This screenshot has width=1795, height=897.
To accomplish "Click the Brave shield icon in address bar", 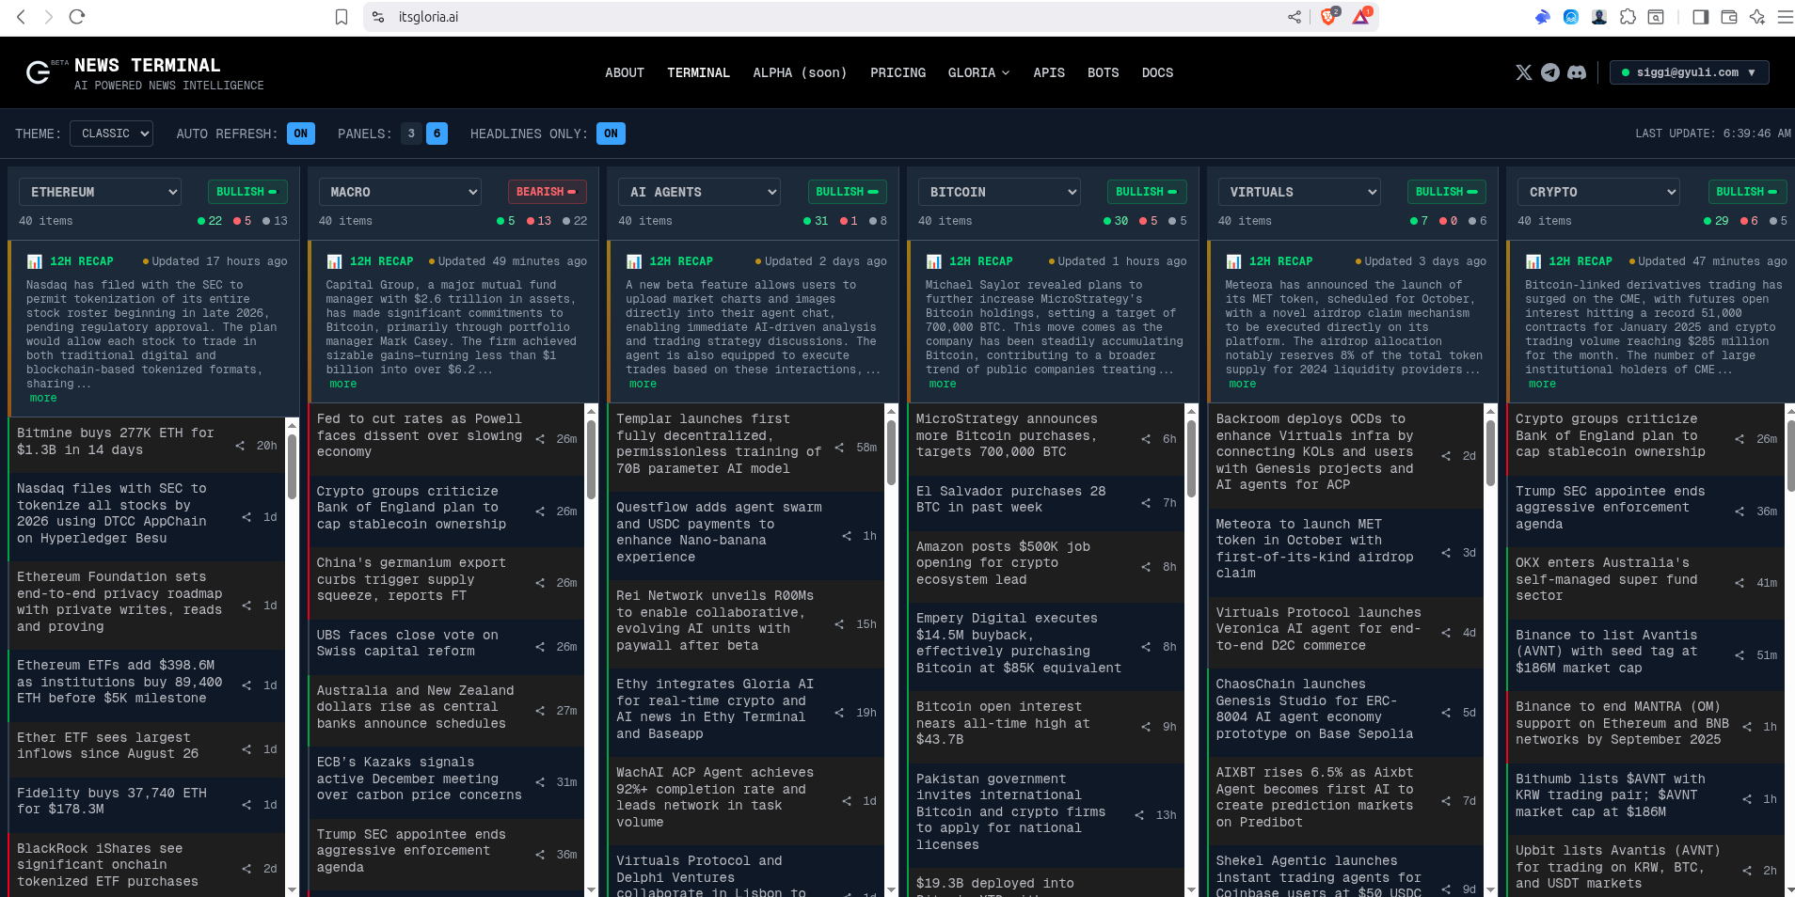I will (x=1328, y=17).
